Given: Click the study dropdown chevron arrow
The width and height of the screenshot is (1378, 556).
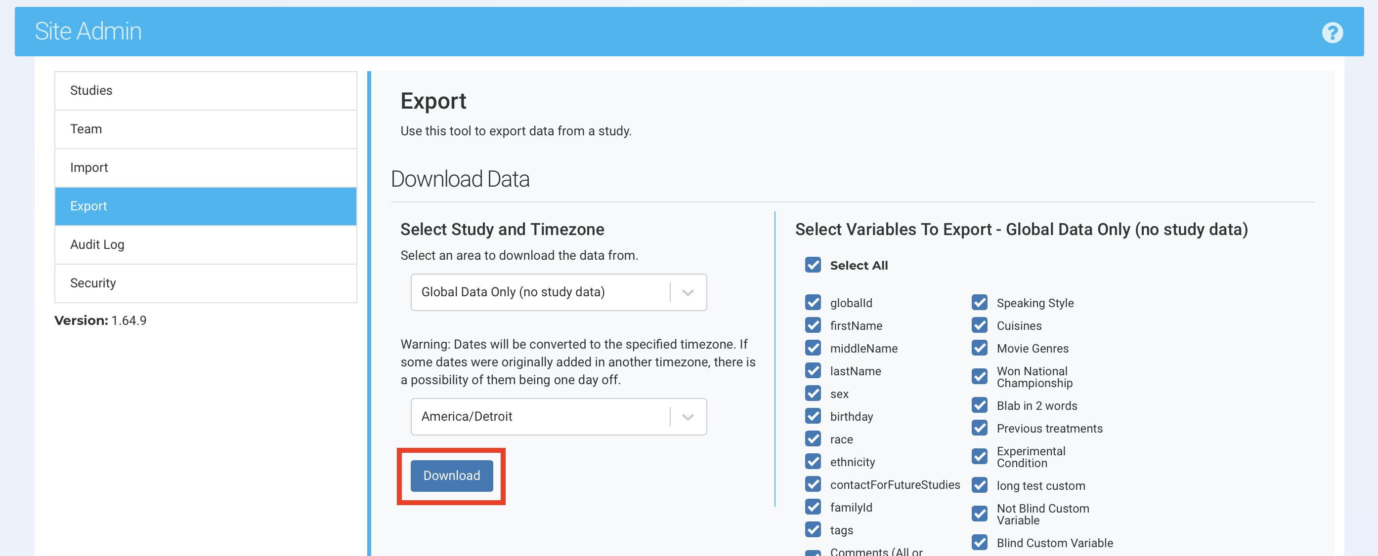Looking at the screenshot, I should point(688,292).
